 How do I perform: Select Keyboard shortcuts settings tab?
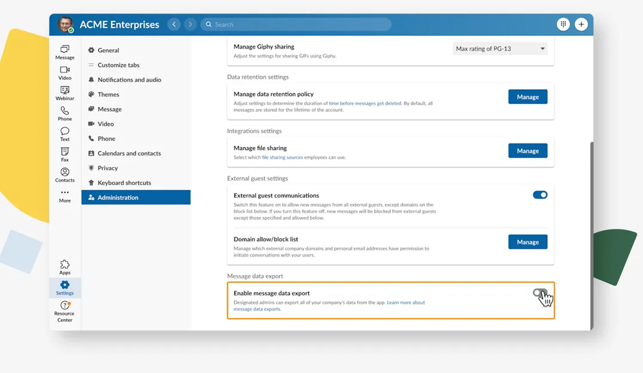124,183
